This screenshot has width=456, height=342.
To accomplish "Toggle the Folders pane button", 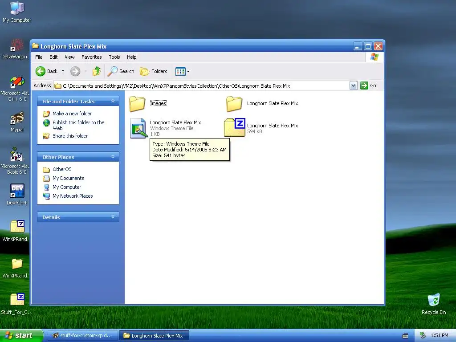I will 154,71.
